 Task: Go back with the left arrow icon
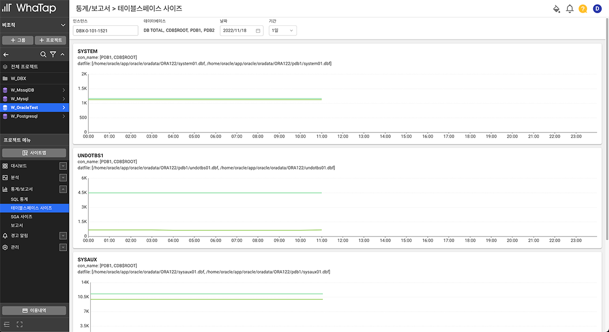coord(6,54)
